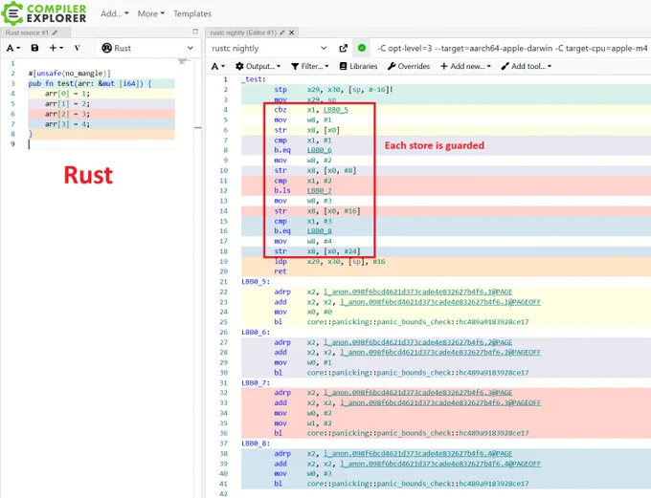Click the anon .3@PAGE symbol link

pyautogui.click(x=417, y=393)
